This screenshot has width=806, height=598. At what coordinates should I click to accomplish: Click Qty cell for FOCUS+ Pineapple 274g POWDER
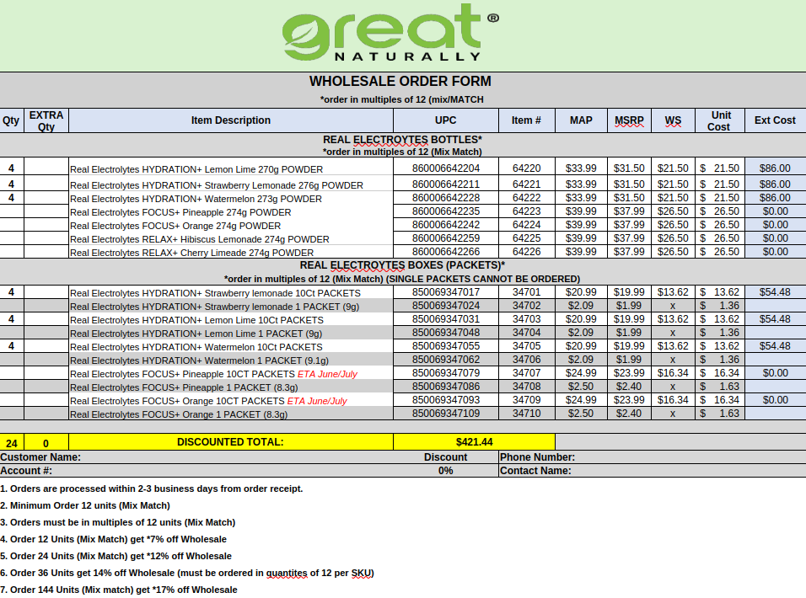(12, 212)
